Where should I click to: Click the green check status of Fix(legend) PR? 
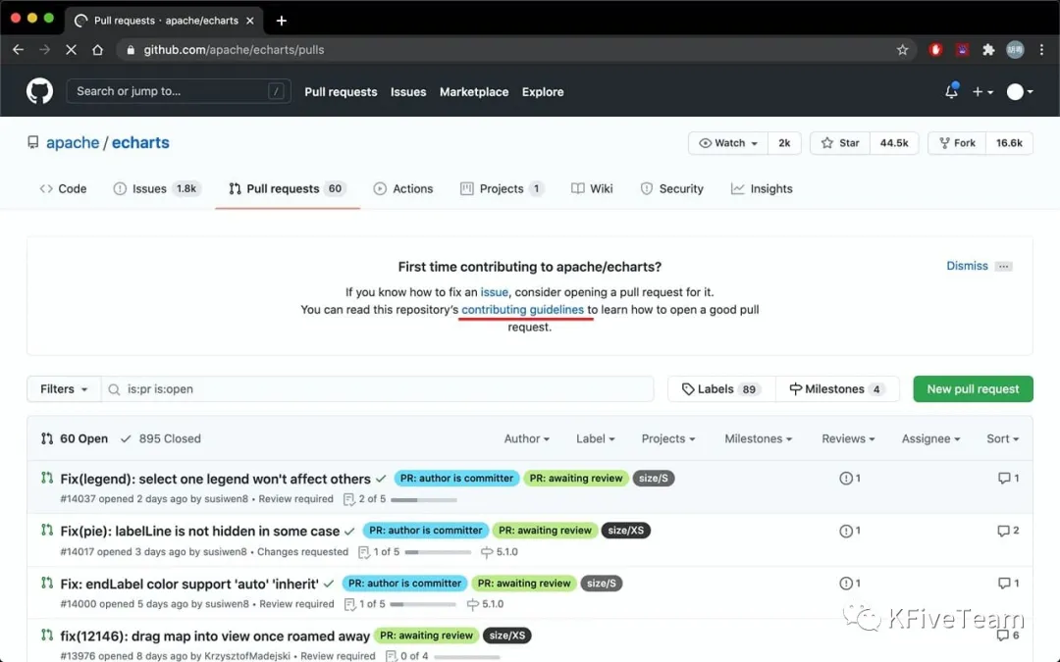381,479
